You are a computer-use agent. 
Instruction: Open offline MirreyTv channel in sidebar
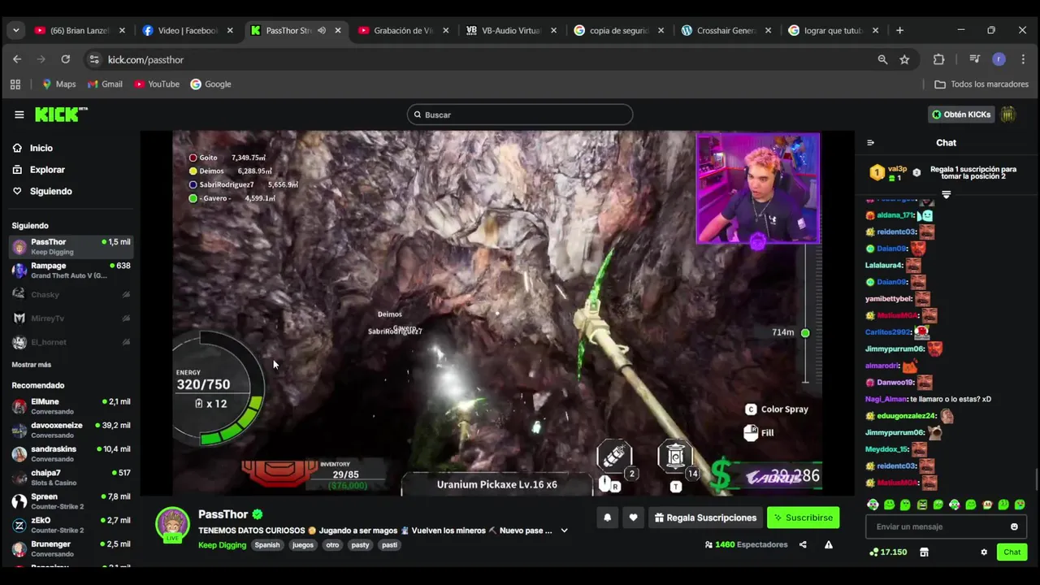coord(71,318)
